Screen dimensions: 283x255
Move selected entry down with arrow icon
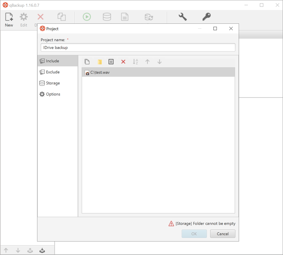point(160,62)
